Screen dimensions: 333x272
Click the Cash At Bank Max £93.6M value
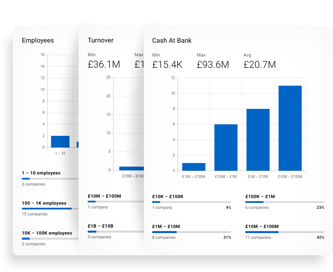click(213, 65)
